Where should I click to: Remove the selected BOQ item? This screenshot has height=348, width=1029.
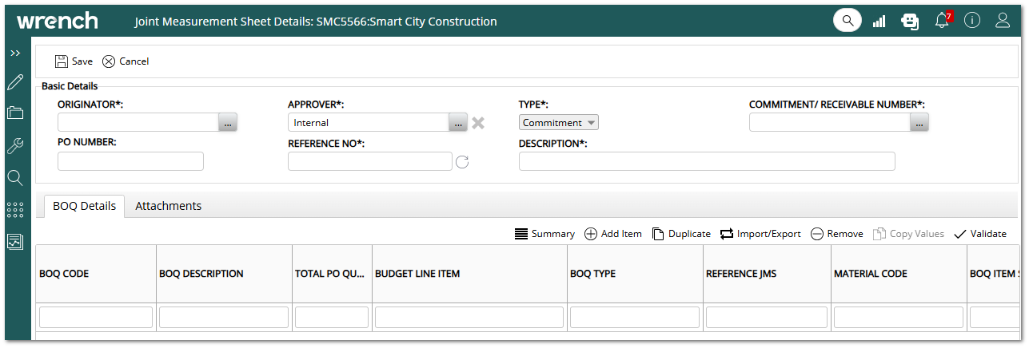pyautogui.click(x=836, y=234)
